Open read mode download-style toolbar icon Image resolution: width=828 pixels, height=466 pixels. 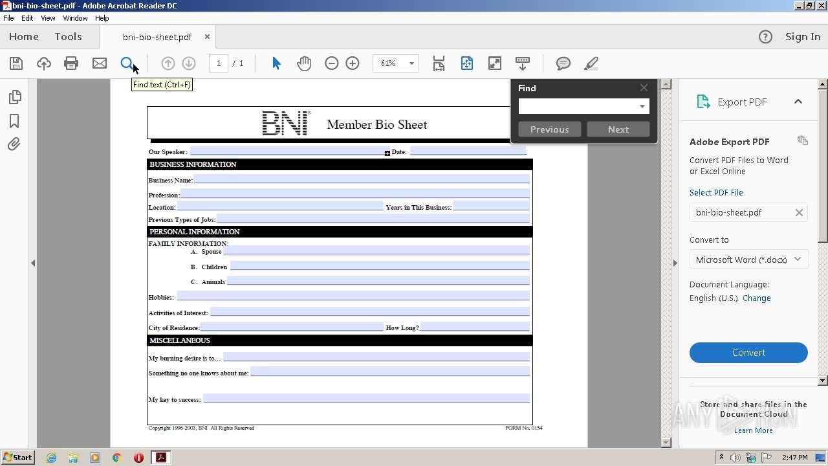[523, 63]
